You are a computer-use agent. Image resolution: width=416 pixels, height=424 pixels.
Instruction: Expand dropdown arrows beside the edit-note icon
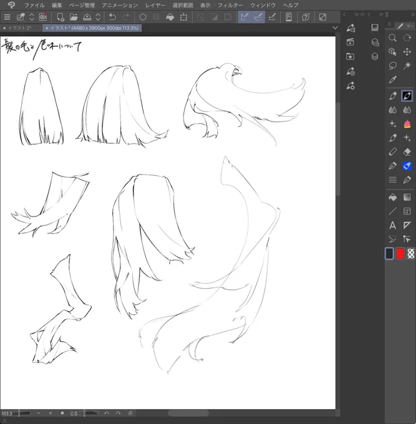click(x=32, y=17)
